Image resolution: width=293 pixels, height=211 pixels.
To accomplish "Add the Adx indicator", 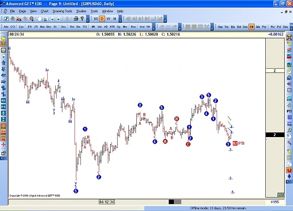I will tap(6, 27).
